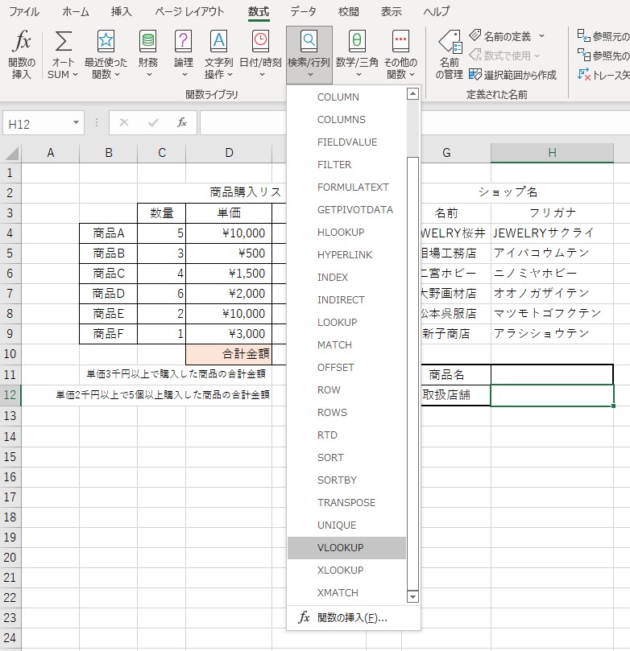Screen dimensions: 630x651
Task: Open the 名前の管理 icon
Action: (x=449, y=47)
